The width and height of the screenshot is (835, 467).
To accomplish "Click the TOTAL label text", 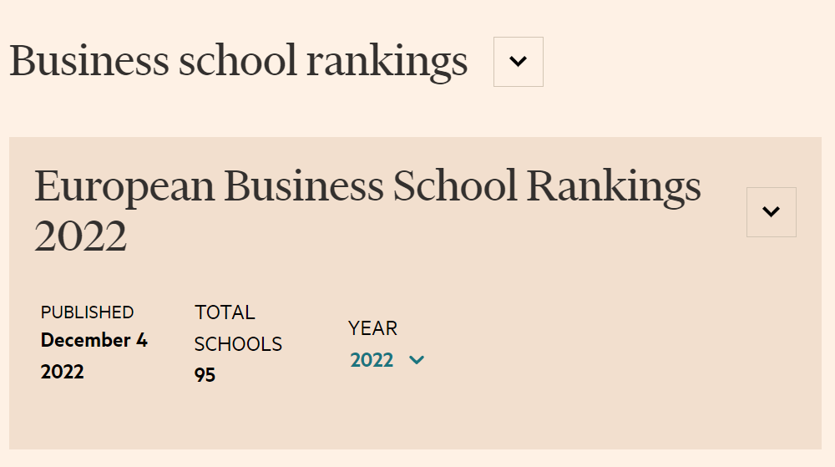I will pyautogui.click(x=225, y=312).
